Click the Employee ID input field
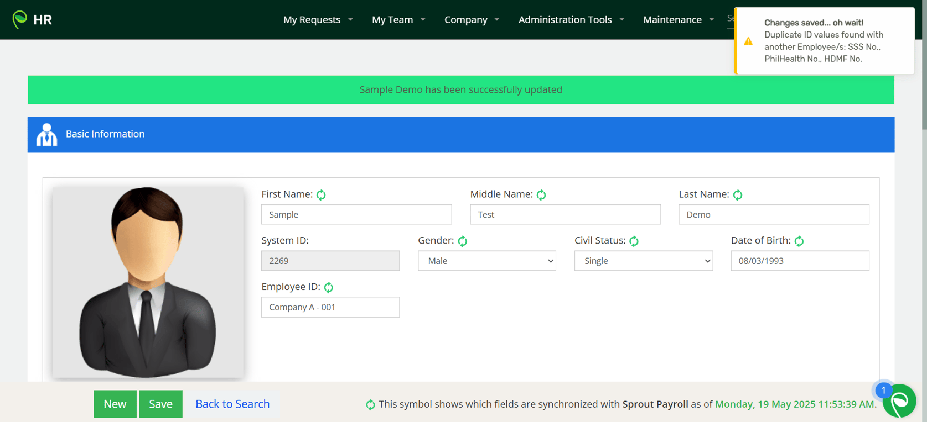The width and height of the screenshot is (927, 422). (330, 307)
